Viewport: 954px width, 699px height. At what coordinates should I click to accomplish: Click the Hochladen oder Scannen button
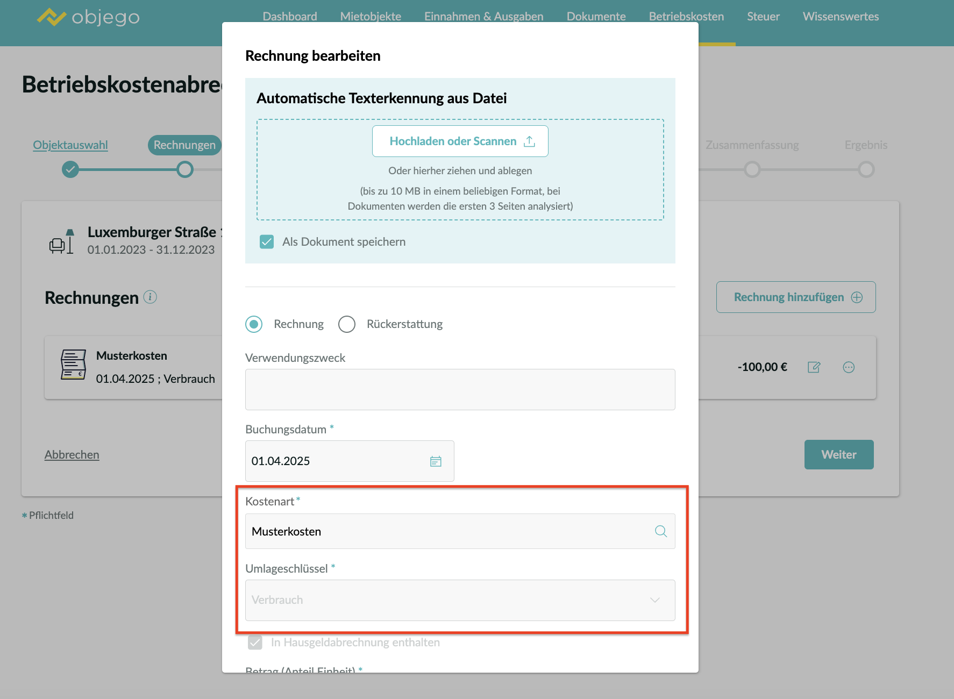click(x=460, y=141)
